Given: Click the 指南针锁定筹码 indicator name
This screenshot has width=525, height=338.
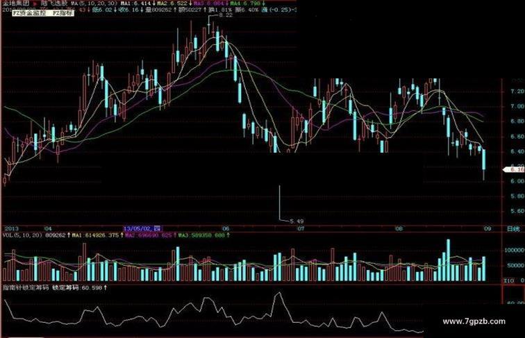Looking at the screenshot, I should click(26, 287).
